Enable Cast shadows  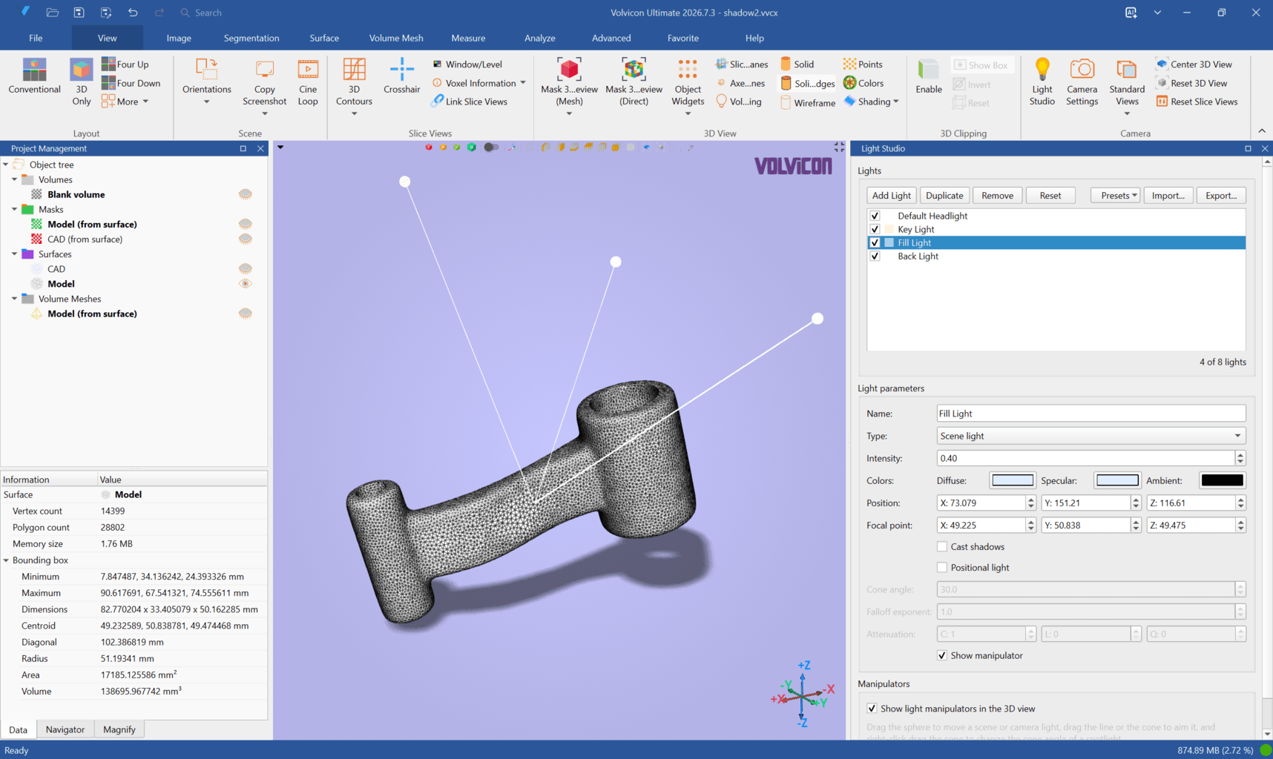pyautogui.click(x=942, y=547)
